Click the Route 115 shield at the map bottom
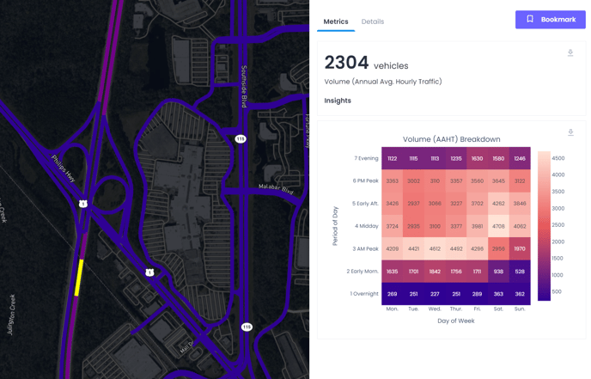This screenshot has width=591, height=379. pos(247,327)
